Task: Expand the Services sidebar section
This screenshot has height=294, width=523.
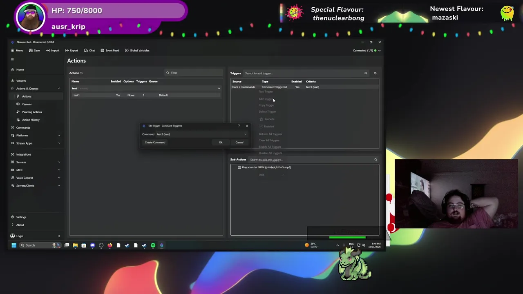Action: [x=59, y=162]
